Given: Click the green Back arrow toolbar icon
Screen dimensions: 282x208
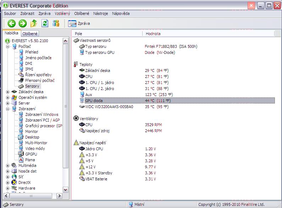Looking at the screenshot, I should tap(12, 23).
